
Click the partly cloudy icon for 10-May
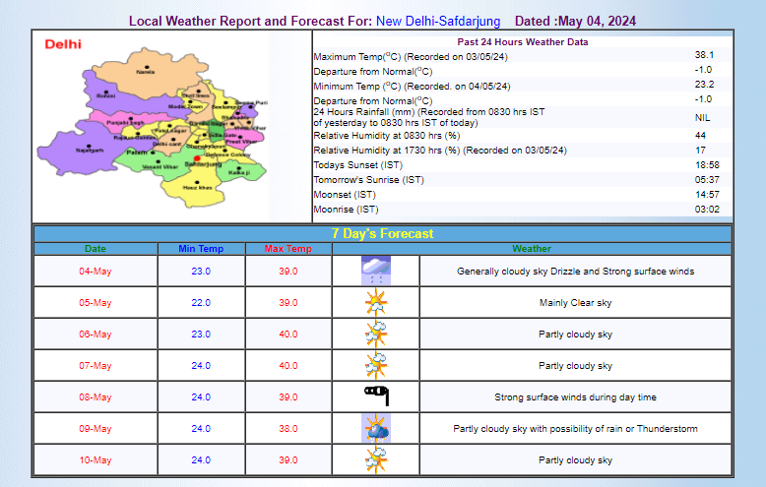pos(376,459)
